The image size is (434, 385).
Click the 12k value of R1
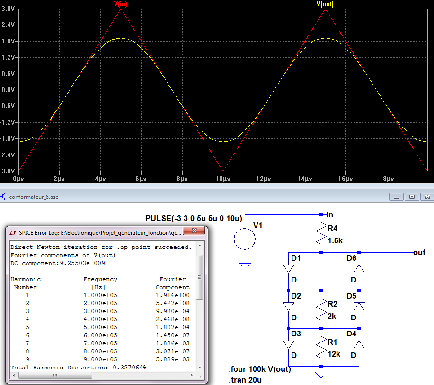[334, 354]
